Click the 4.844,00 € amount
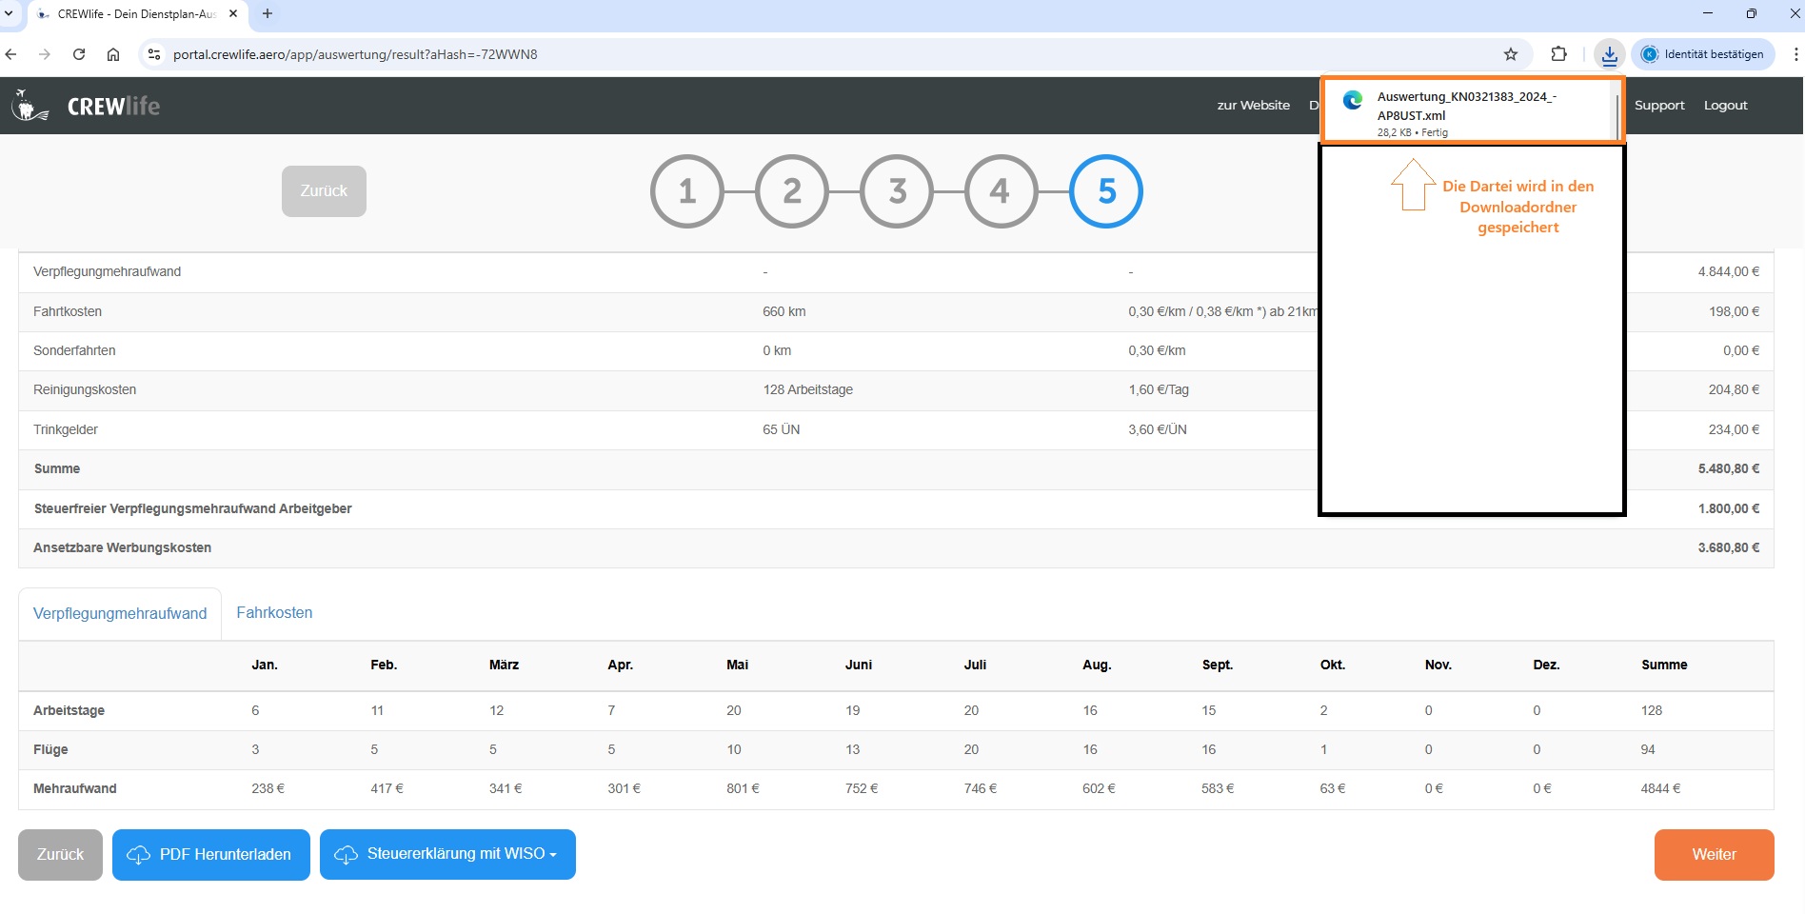The width and height of the screenshot is (1805, 914). 1728,271
